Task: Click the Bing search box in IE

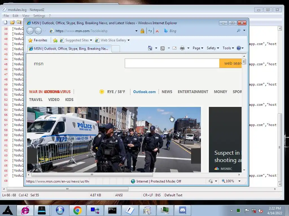Action: pyautogui.click(x=199, y=31)
